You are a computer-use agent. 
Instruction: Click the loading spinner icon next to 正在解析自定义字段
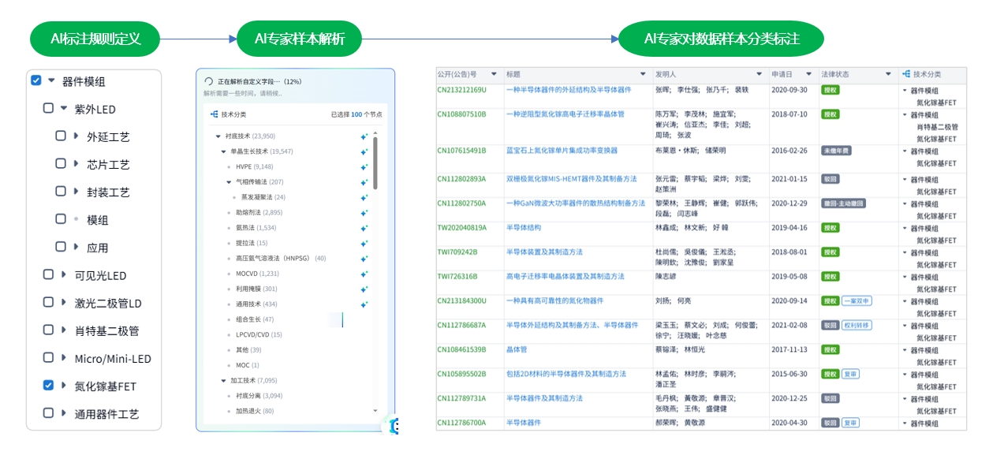coord(208,81)
